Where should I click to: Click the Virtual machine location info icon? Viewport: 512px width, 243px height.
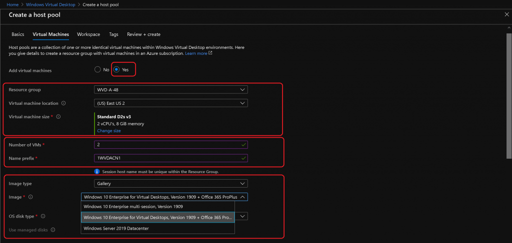coord(63,103)
